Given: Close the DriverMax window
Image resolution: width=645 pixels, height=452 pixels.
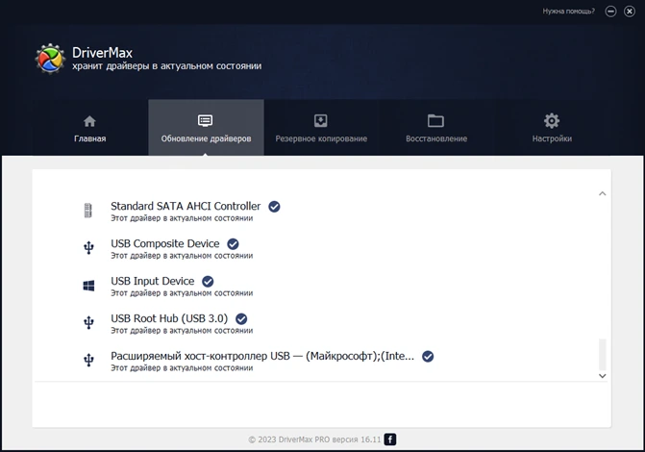Looking at the screenshot, I should coord(630,12).
